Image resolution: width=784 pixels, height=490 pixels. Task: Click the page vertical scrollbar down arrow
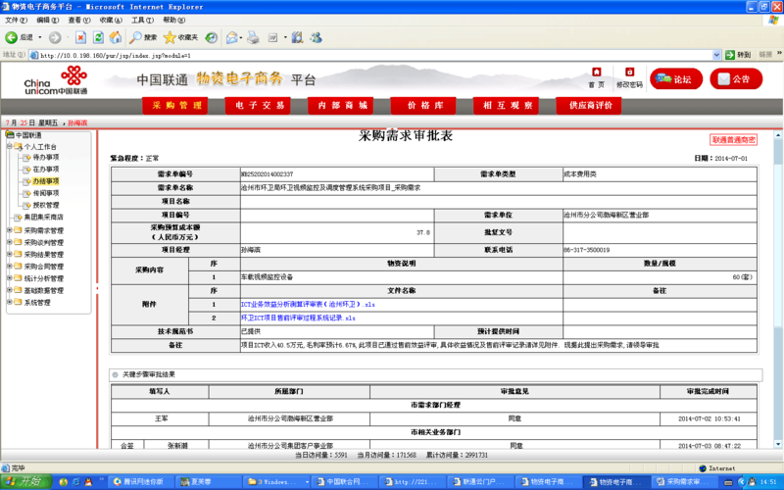tap(778, 444)
